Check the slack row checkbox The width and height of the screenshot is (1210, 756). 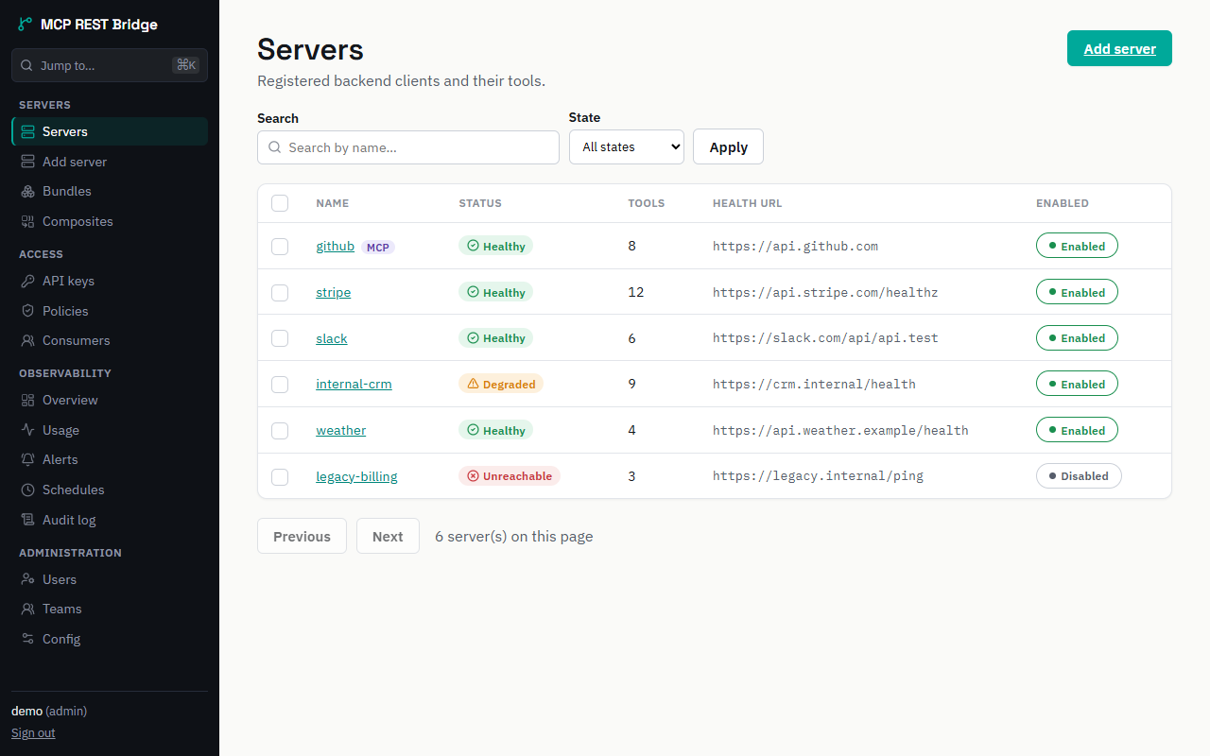coord(280,338)
